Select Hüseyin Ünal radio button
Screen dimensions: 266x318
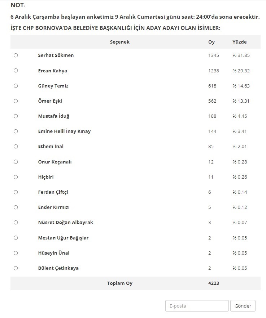(x=16, y=253)
